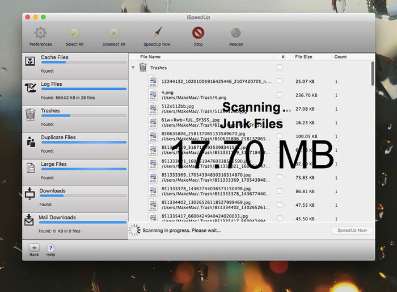The image size is (397, 292).
Task: Click the Trashes group label in list
Action: pyautogui.click(x=158, y=68)
